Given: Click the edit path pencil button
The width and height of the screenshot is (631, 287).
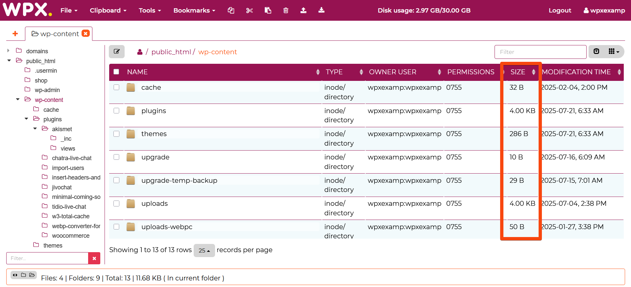Looking at the screenshot, I should 117,52.
